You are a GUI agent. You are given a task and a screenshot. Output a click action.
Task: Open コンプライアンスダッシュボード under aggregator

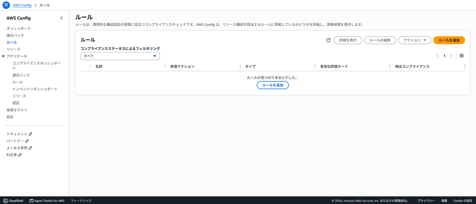[37, 66]
